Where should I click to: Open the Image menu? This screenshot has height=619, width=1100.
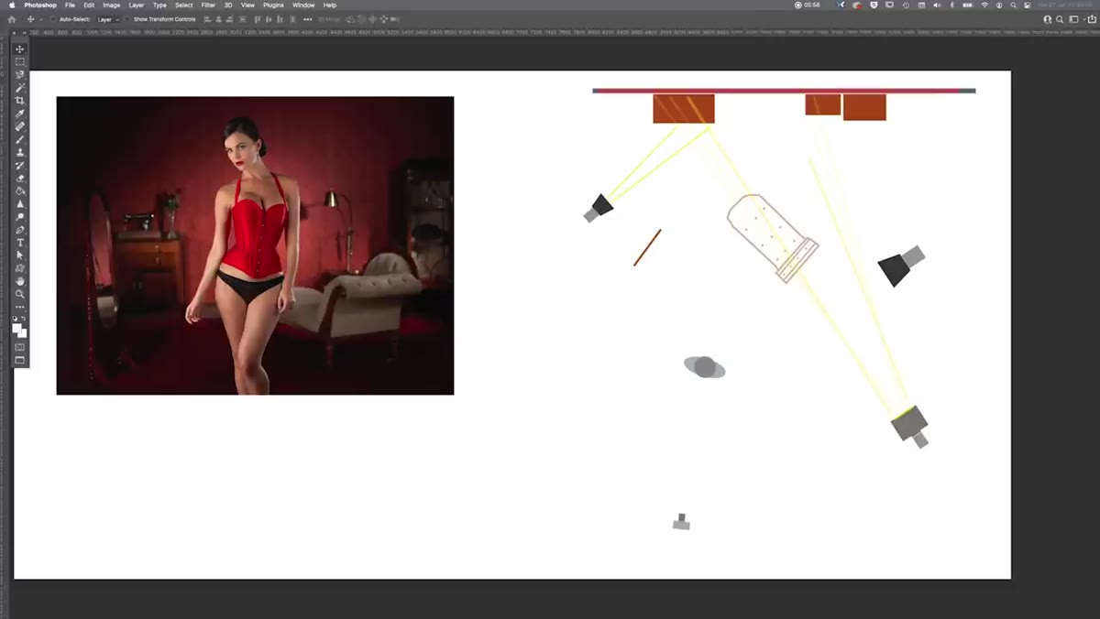111,5
